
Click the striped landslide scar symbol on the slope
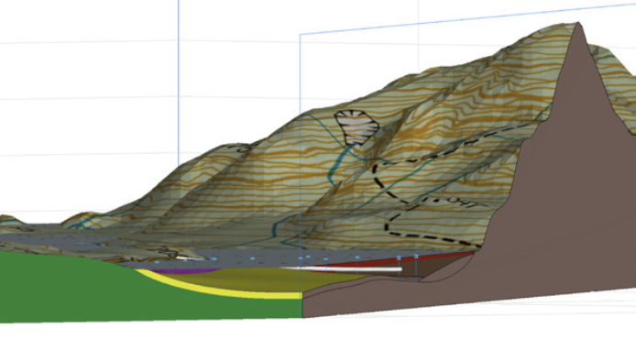pos(356,127)
